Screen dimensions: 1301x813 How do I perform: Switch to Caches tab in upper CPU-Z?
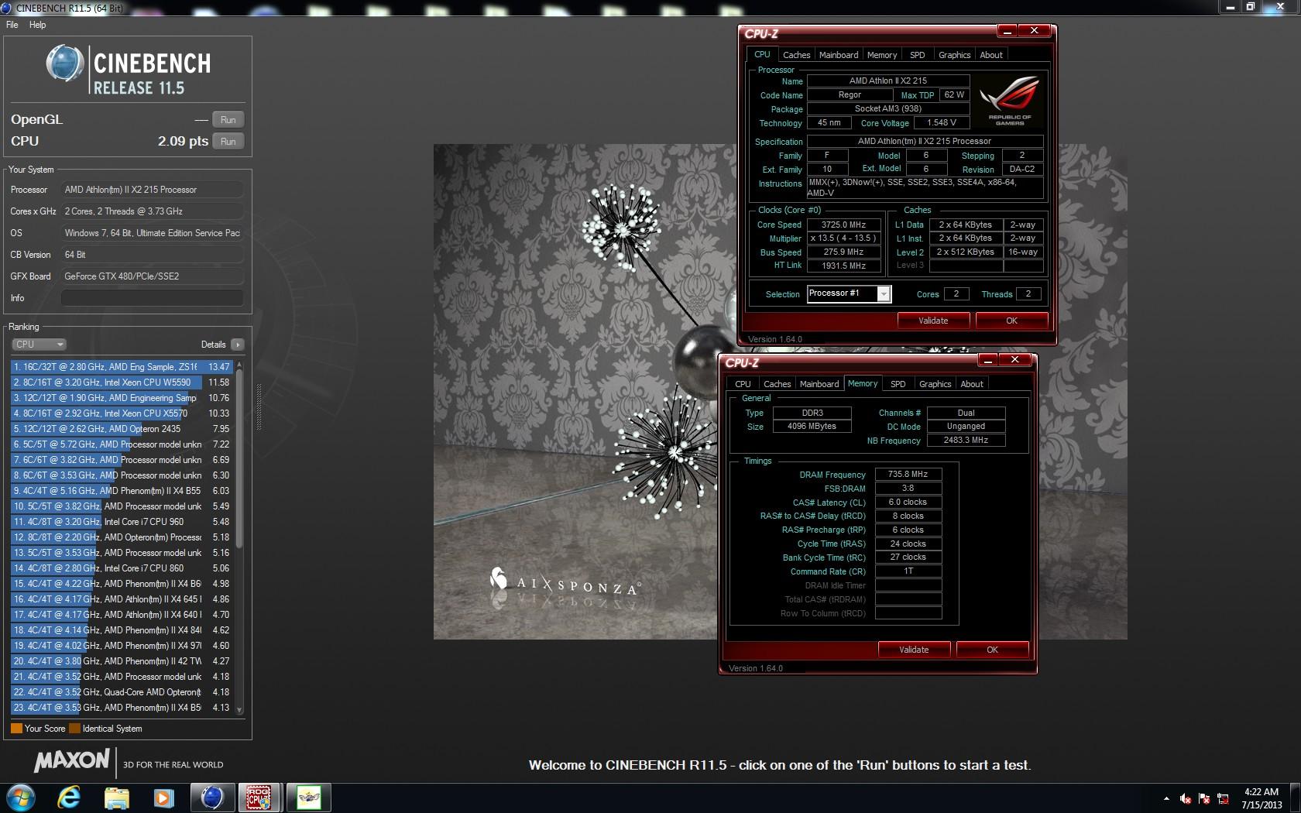[x=796, y=55]
